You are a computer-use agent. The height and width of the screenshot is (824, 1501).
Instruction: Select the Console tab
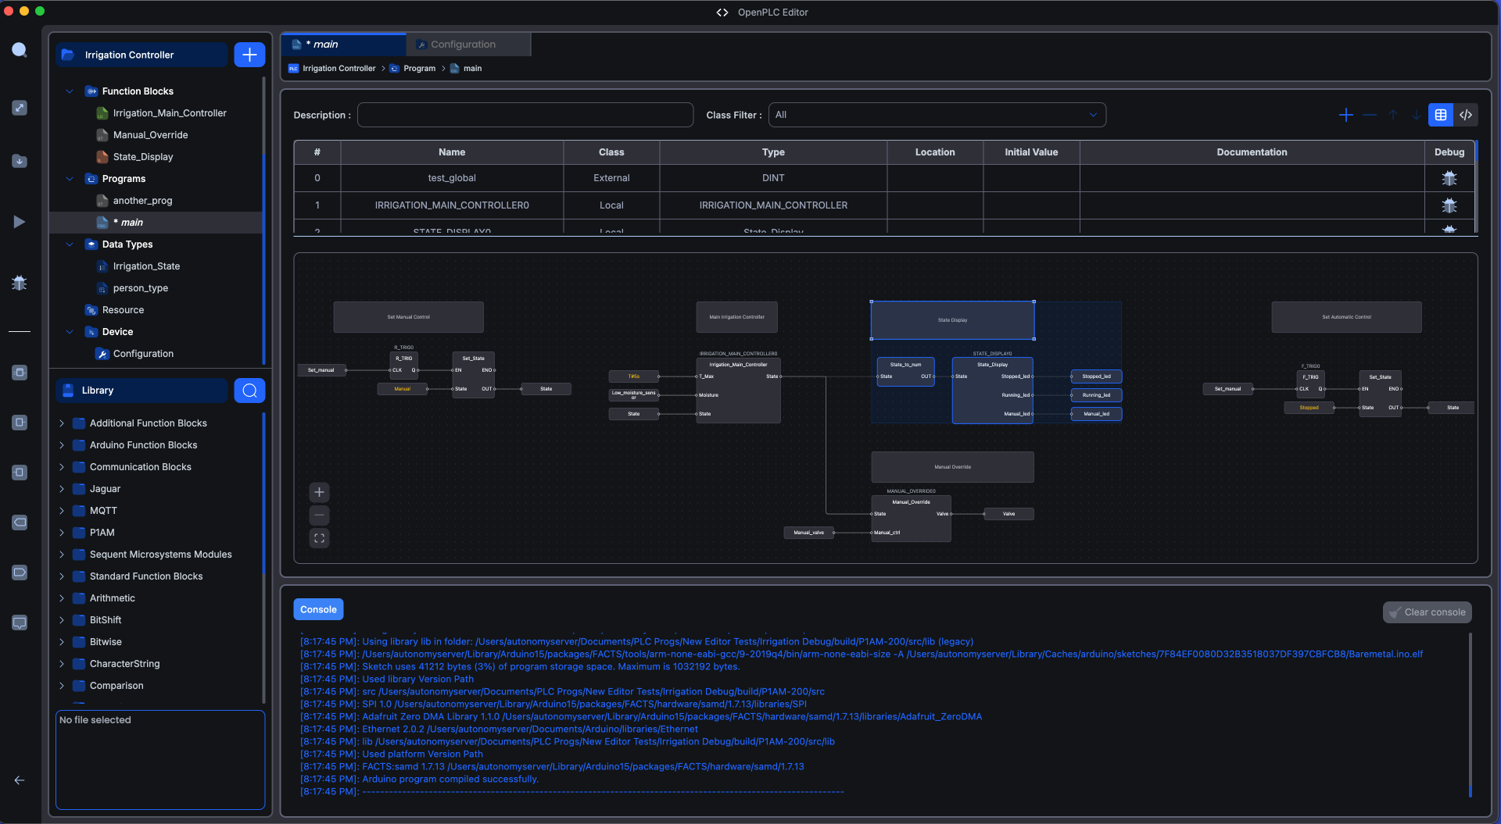[x=318, y=609]
